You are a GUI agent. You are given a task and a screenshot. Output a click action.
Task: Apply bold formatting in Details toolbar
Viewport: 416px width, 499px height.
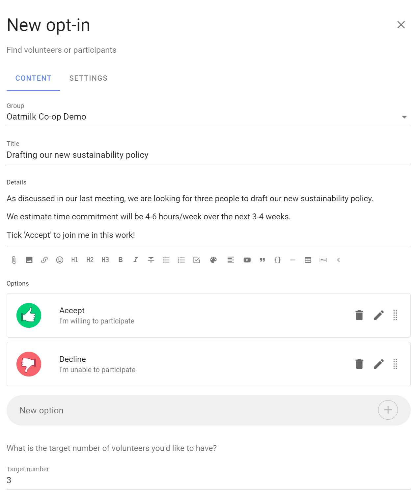121,260
